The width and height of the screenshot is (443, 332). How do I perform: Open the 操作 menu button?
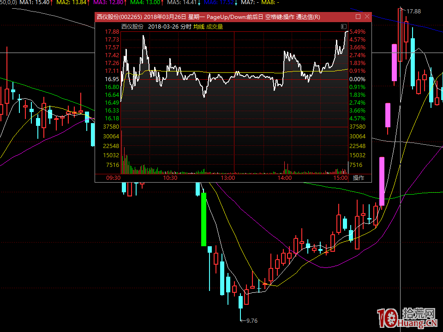359,178
